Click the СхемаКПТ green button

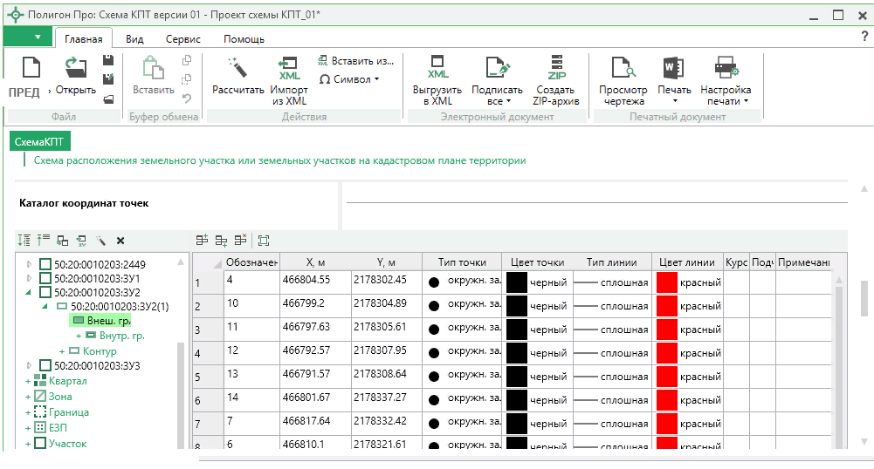tap(40, 141)
